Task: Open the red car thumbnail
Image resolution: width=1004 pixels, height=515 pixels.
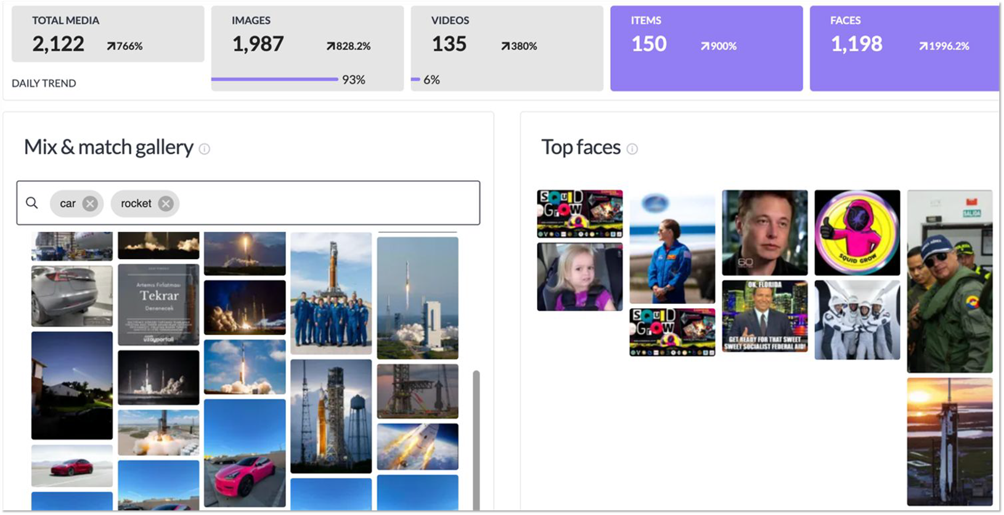Action: pos(72,466)
